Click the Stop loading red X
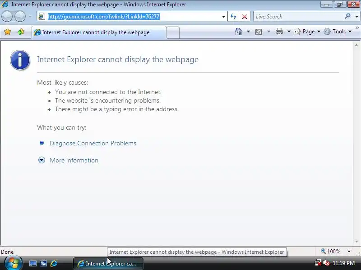Screen dimensions: 361x270 245,17
